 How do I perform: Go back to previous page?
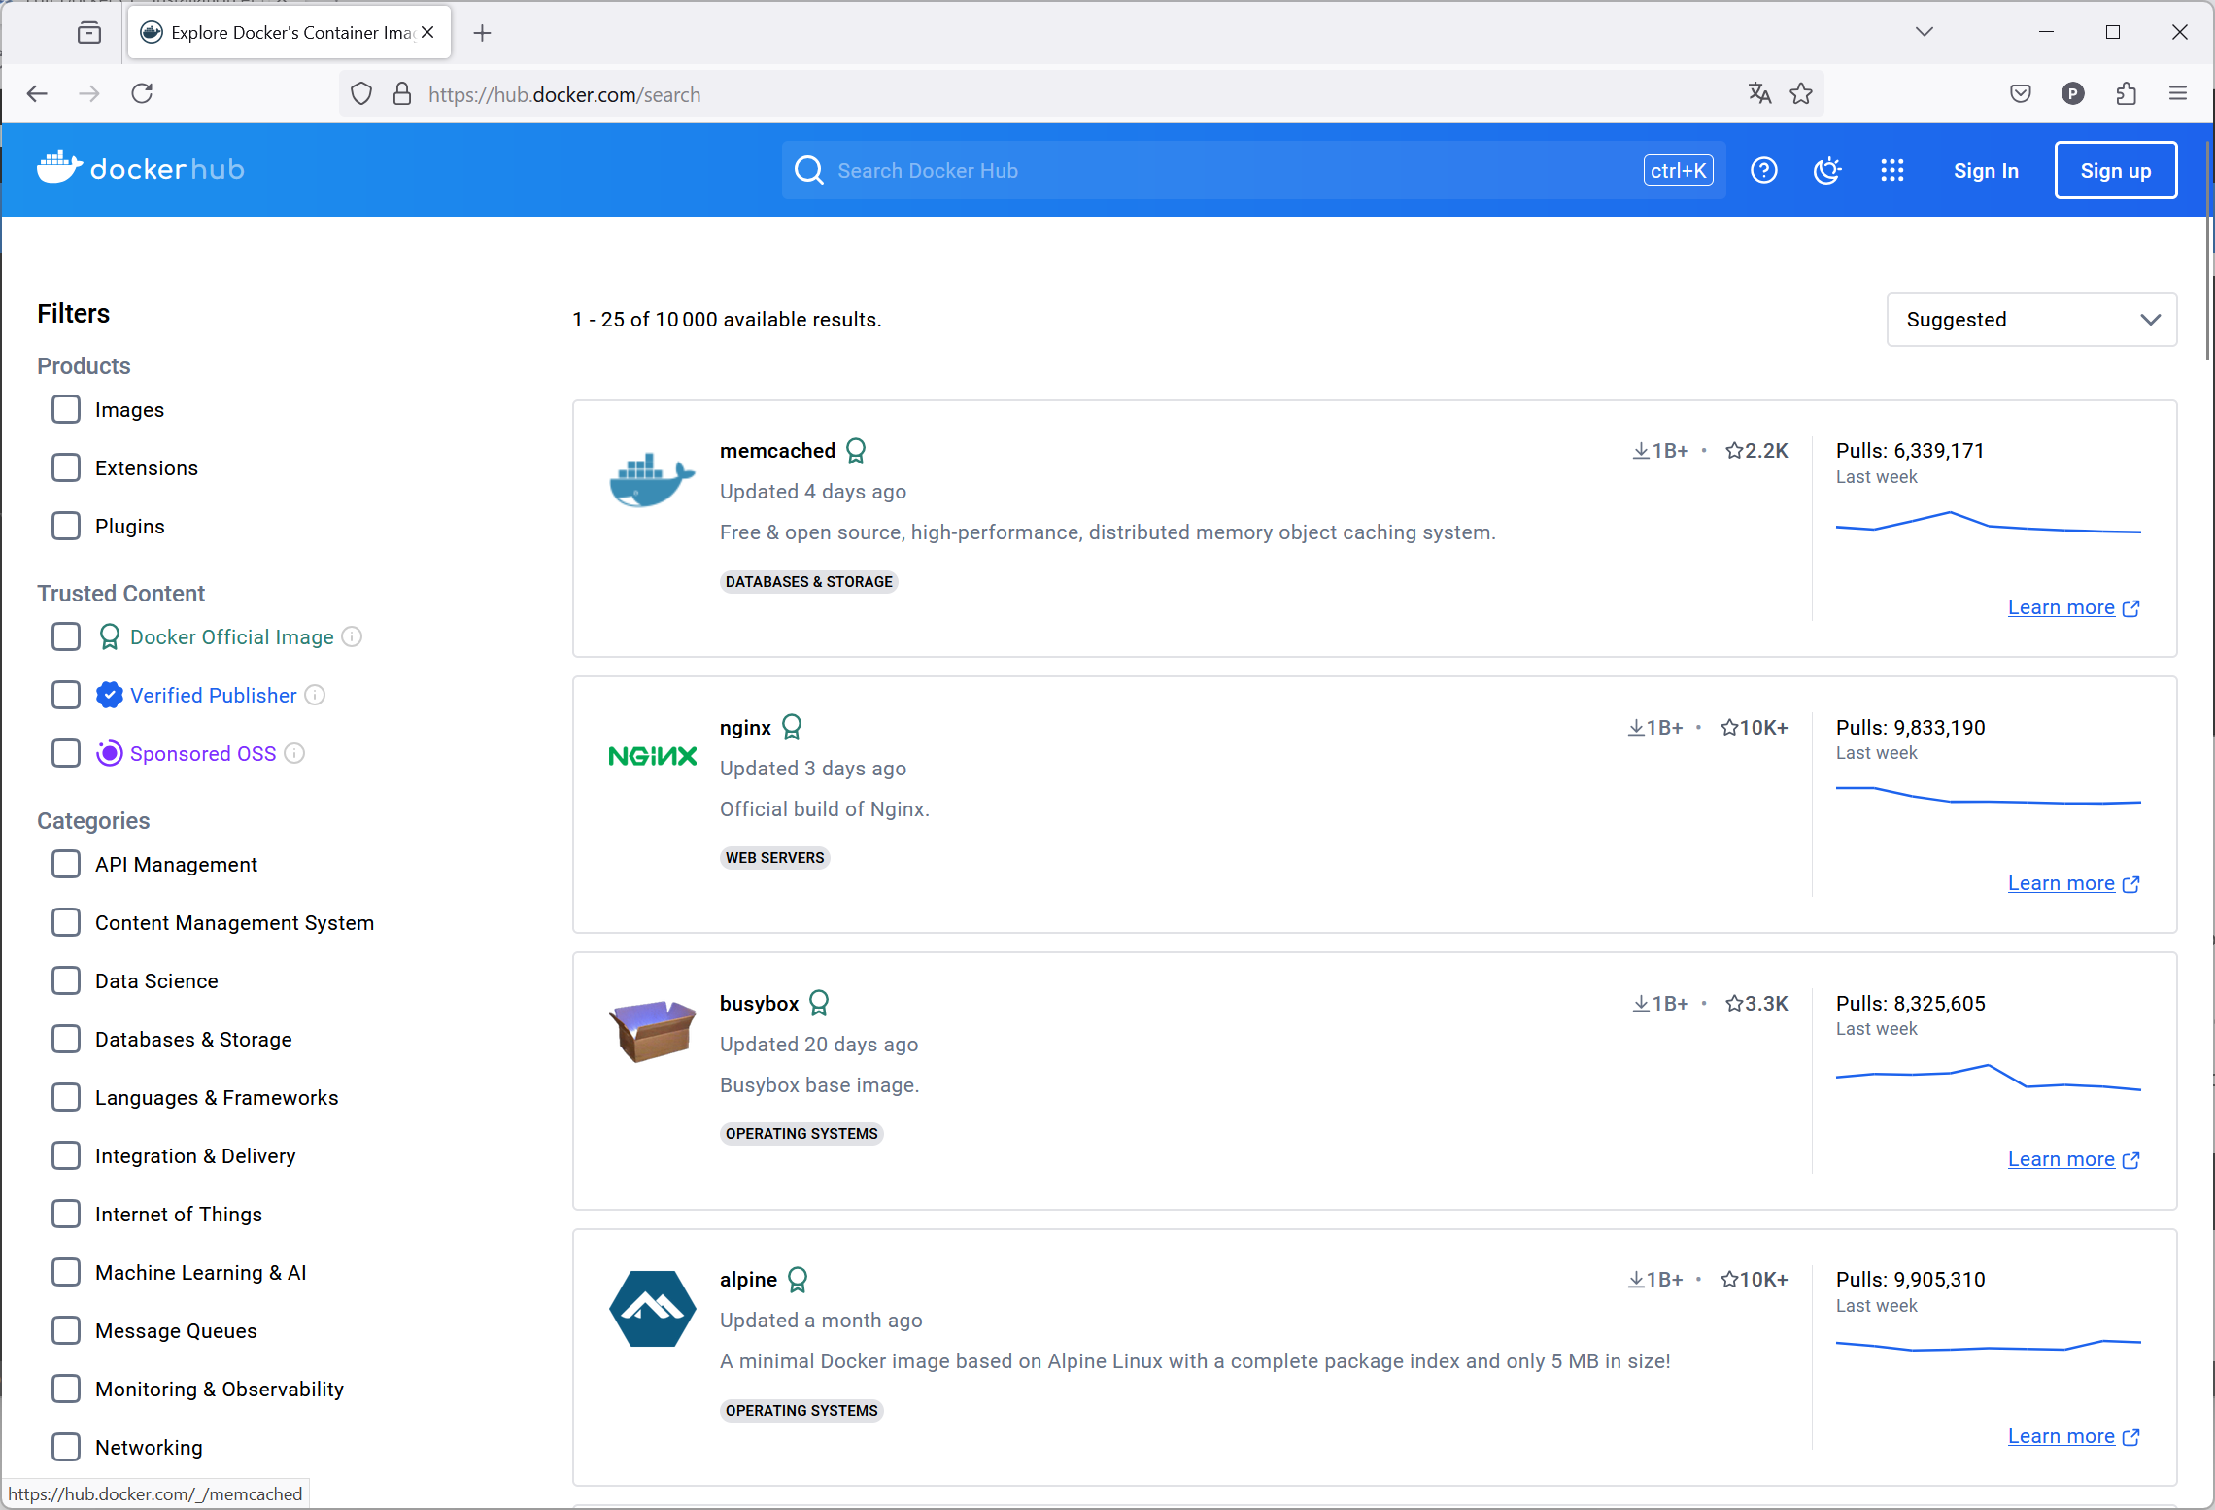point(37,93)
